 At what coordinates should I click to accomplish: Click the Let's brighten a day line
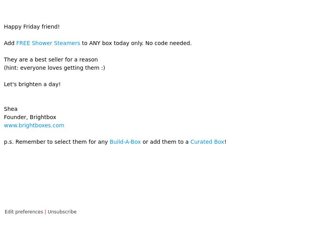coord(32,84)
